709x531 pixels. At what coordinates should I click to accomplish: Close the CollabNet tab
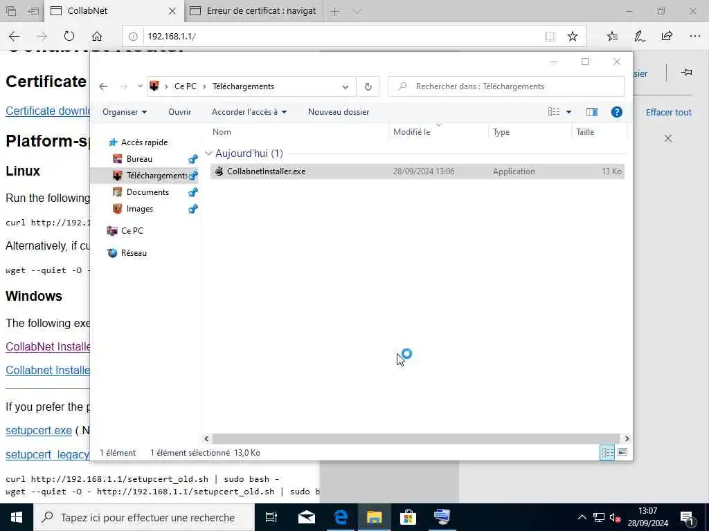point(172,11)
